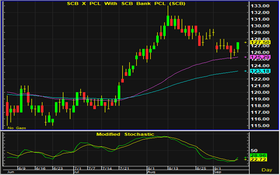Image resolution: width=280 pixels, height=175 pixels.
Task: Click the No Gaps label
Action: point(16,127)
